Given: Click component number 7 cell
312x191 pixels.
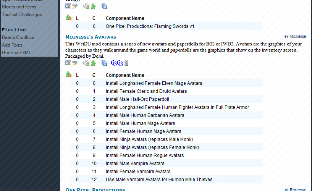Looking at the screenshot, I should pos(94,139).
